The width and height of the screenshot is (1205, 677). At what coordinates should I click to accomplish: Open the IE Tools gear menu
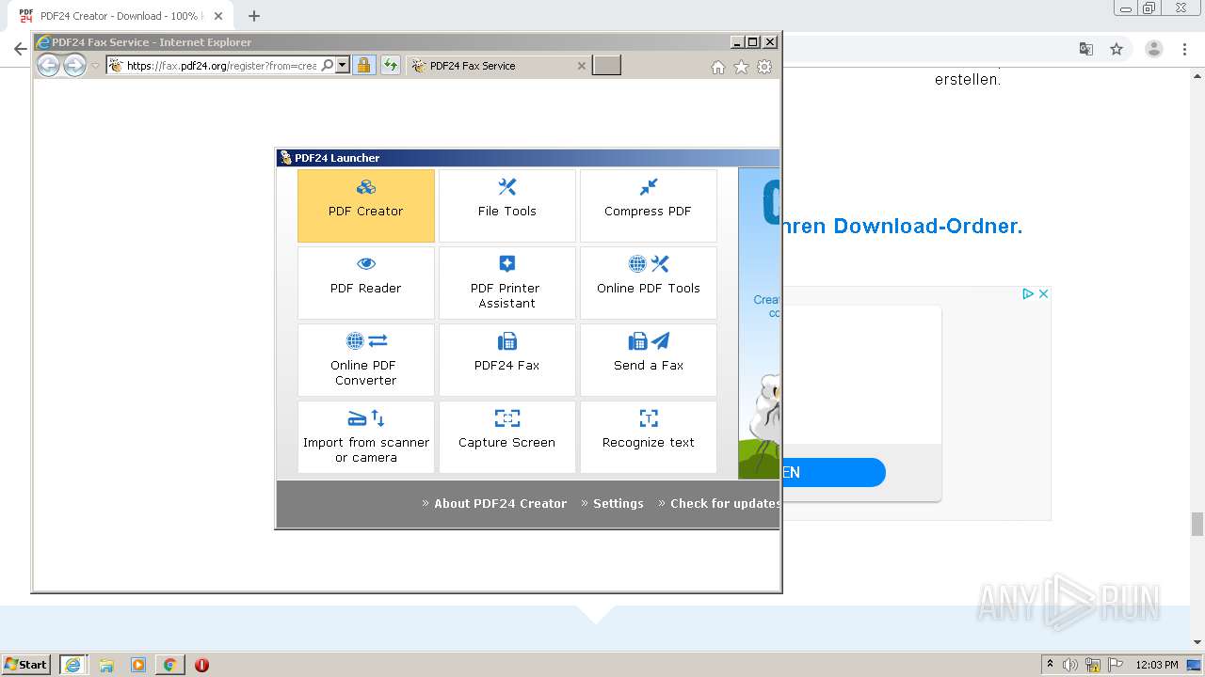(764, 67)
